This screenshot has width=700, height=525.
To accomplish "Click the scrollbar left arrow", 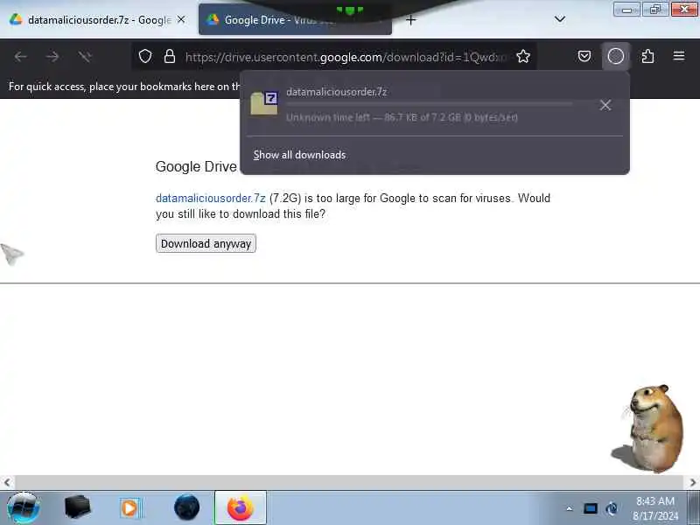I will click(x=7, y=483).
